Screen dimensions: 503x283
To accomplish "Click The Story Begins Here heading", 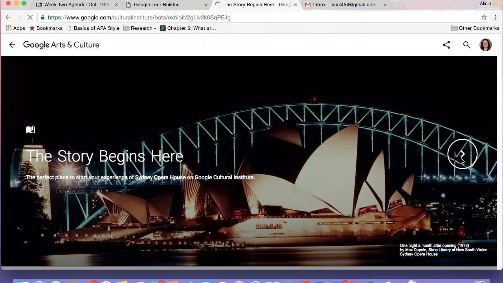I will pos(105,156).
